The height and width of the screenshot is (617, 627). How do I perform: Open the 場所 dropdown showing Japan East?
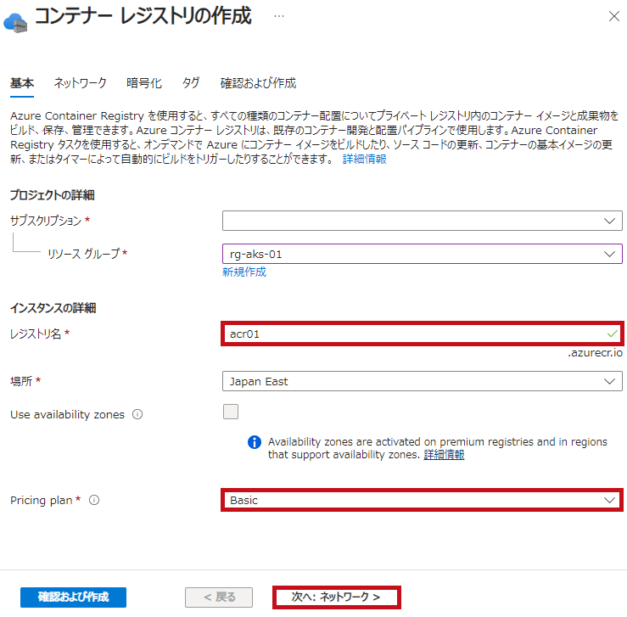coord(423,381)
